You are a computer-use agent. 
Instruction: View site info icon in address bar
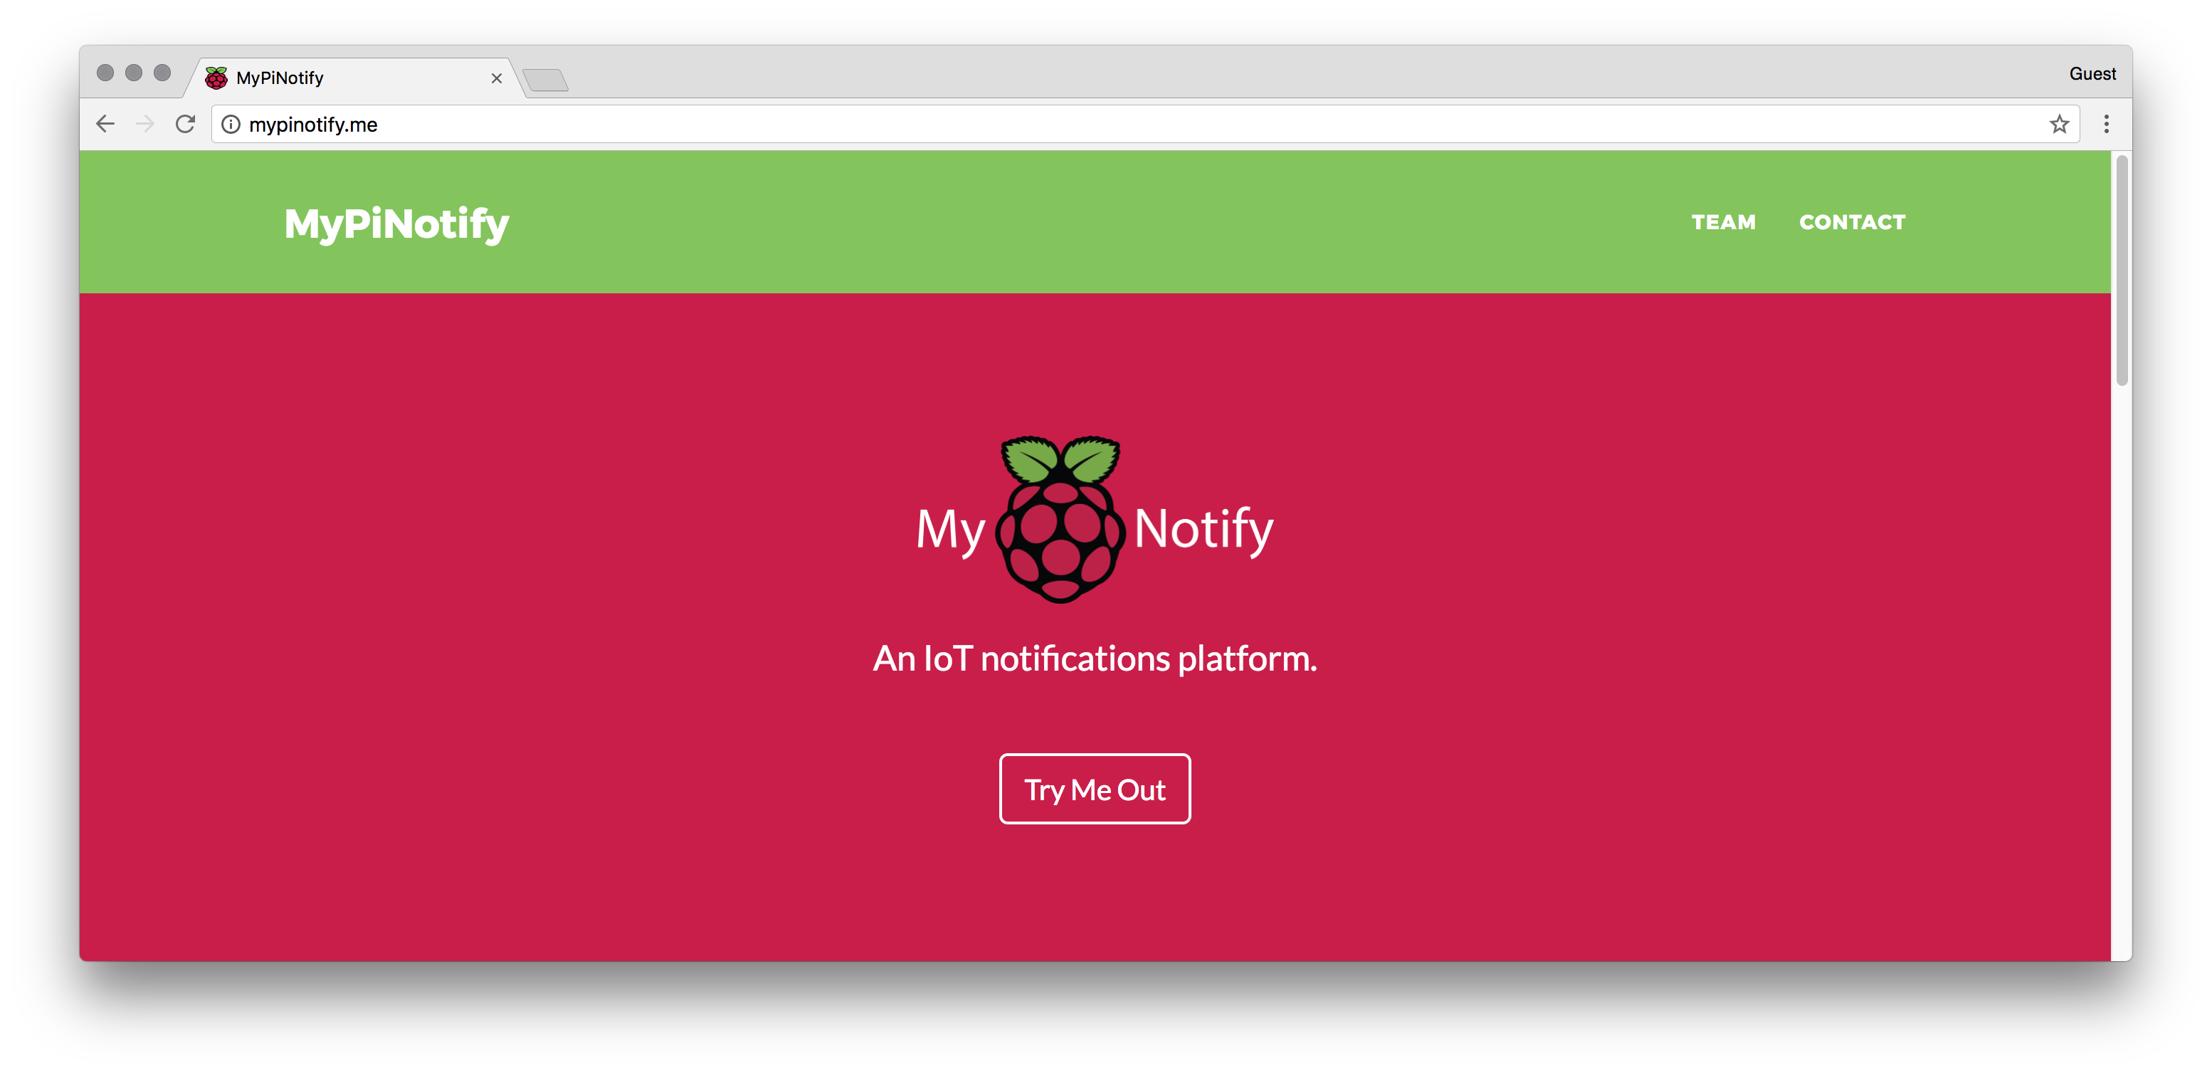(x=231, y=125)
